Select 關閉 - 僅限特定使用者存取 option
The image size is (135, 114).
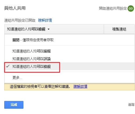click(x=69, y=40)
